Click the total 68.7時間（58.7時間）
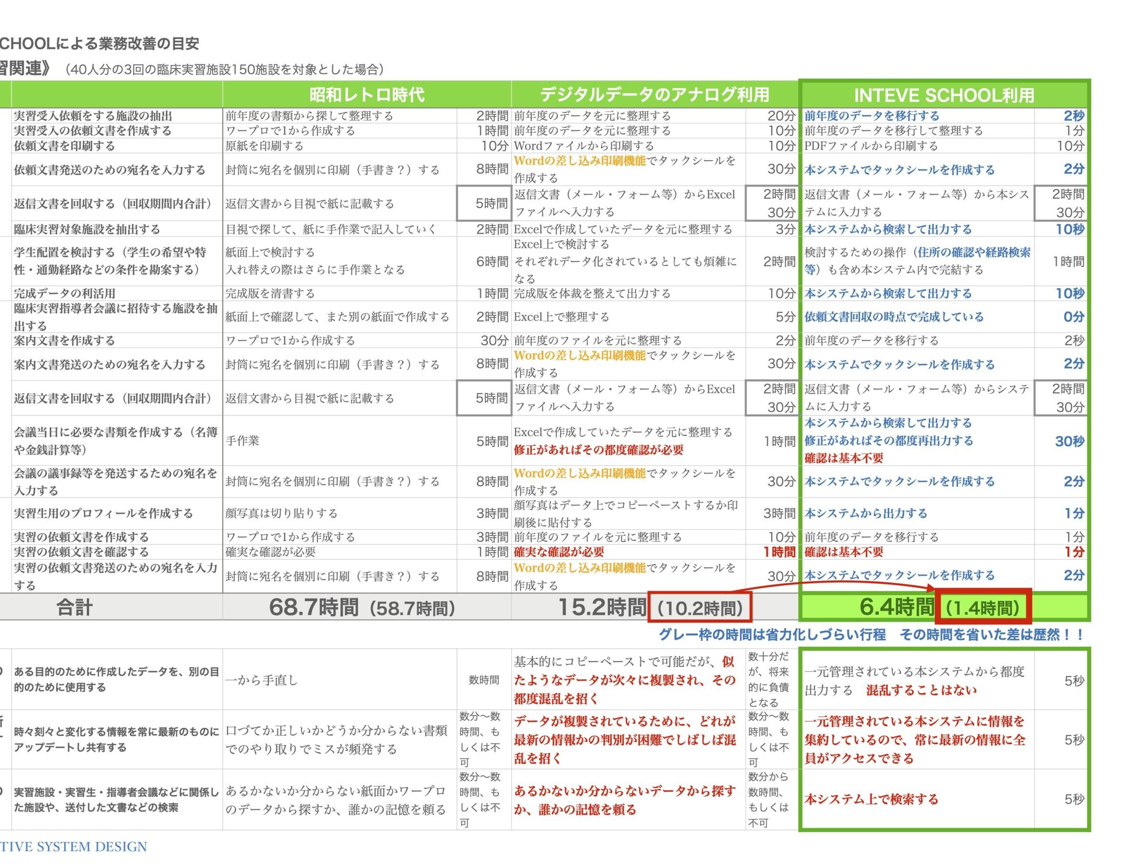The height and width of the screenshot is (867, 1122). [362, 607]
